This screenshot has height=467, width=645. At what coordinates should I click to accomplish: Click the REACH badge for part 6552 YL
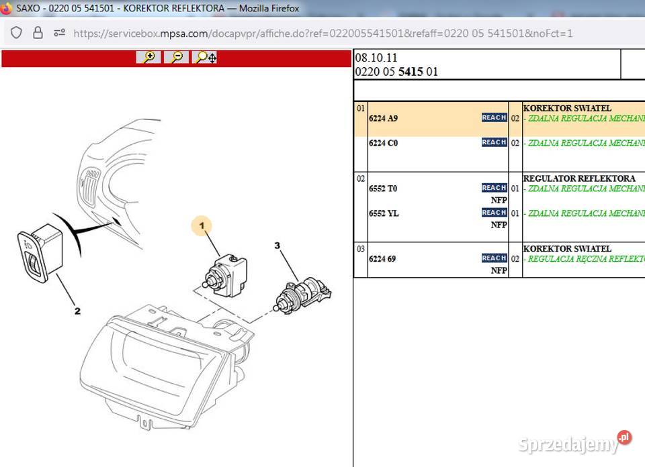point(494,213)
